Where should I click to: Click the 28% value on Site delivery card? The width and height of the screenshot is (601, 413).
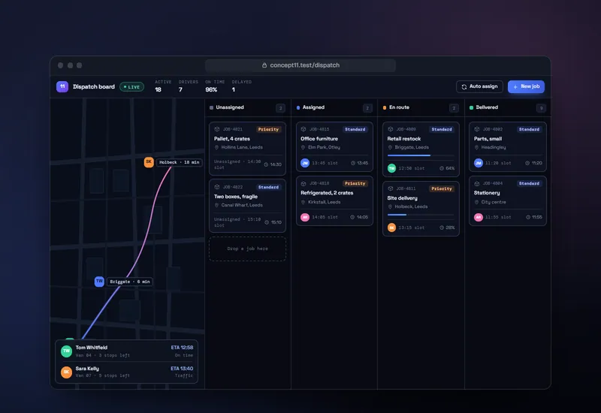pyautogui.click(x=450, y=228)
